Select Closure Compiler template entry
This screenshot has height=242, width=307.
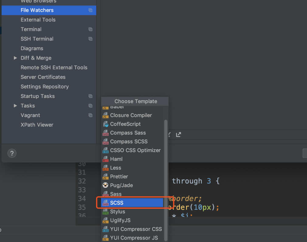[131, 115]
